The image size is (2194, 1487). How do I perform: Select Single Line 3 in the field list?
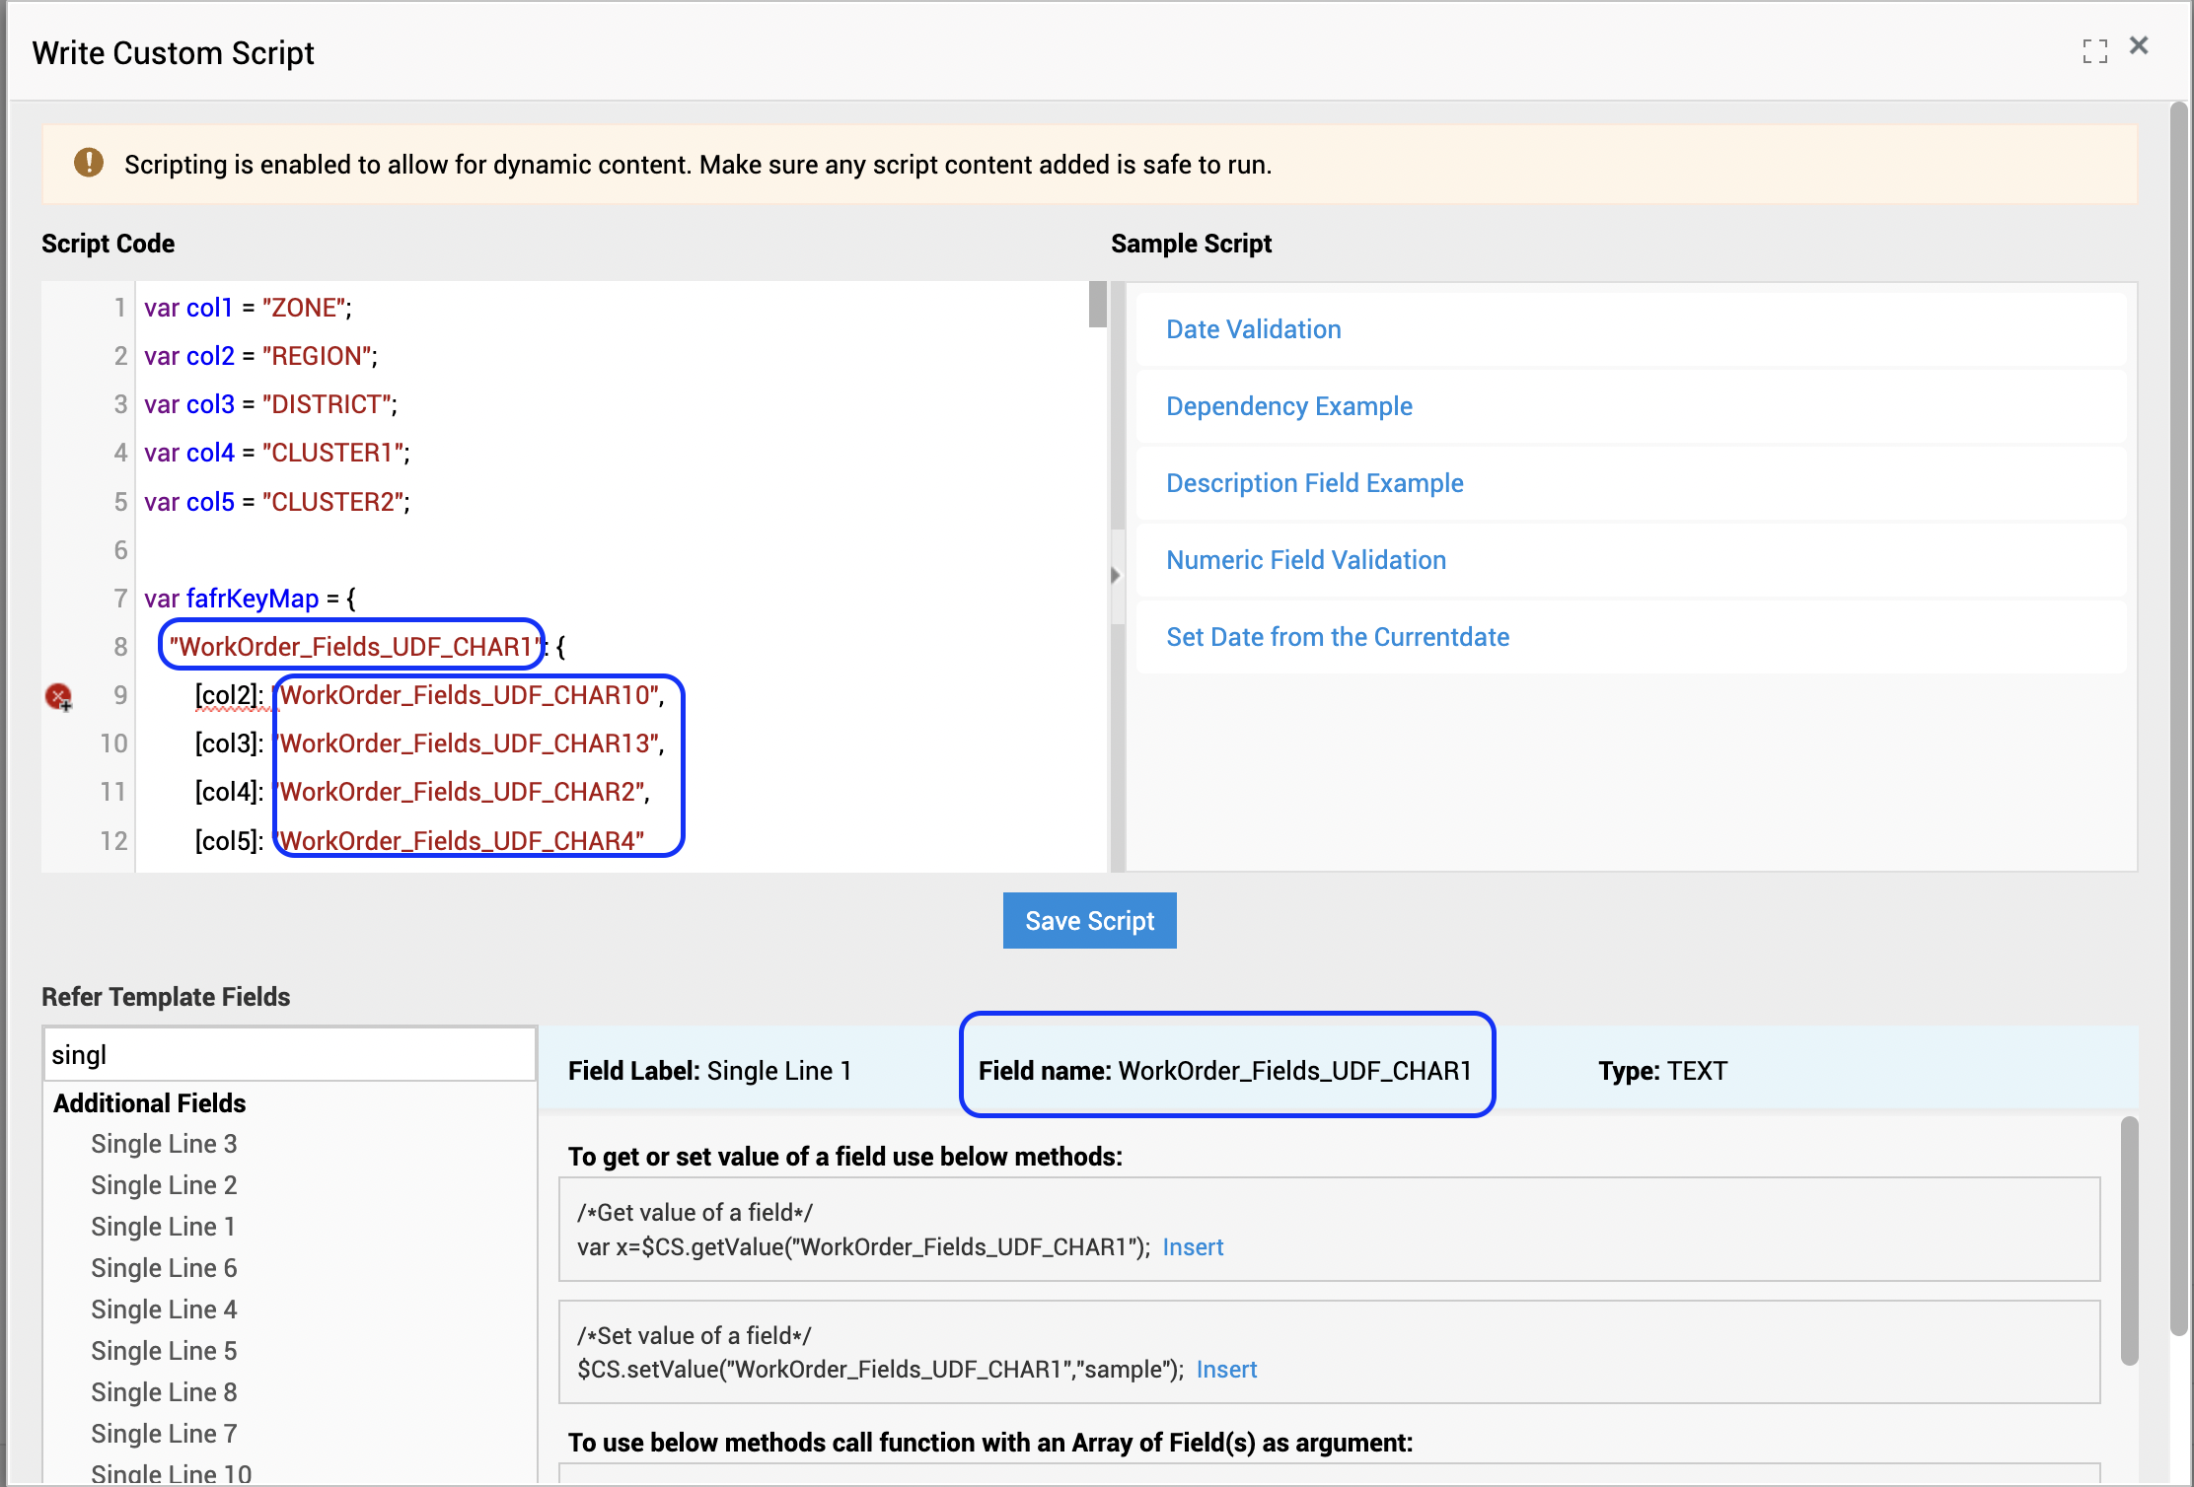pyautogui.click(x=164, y=1144)
